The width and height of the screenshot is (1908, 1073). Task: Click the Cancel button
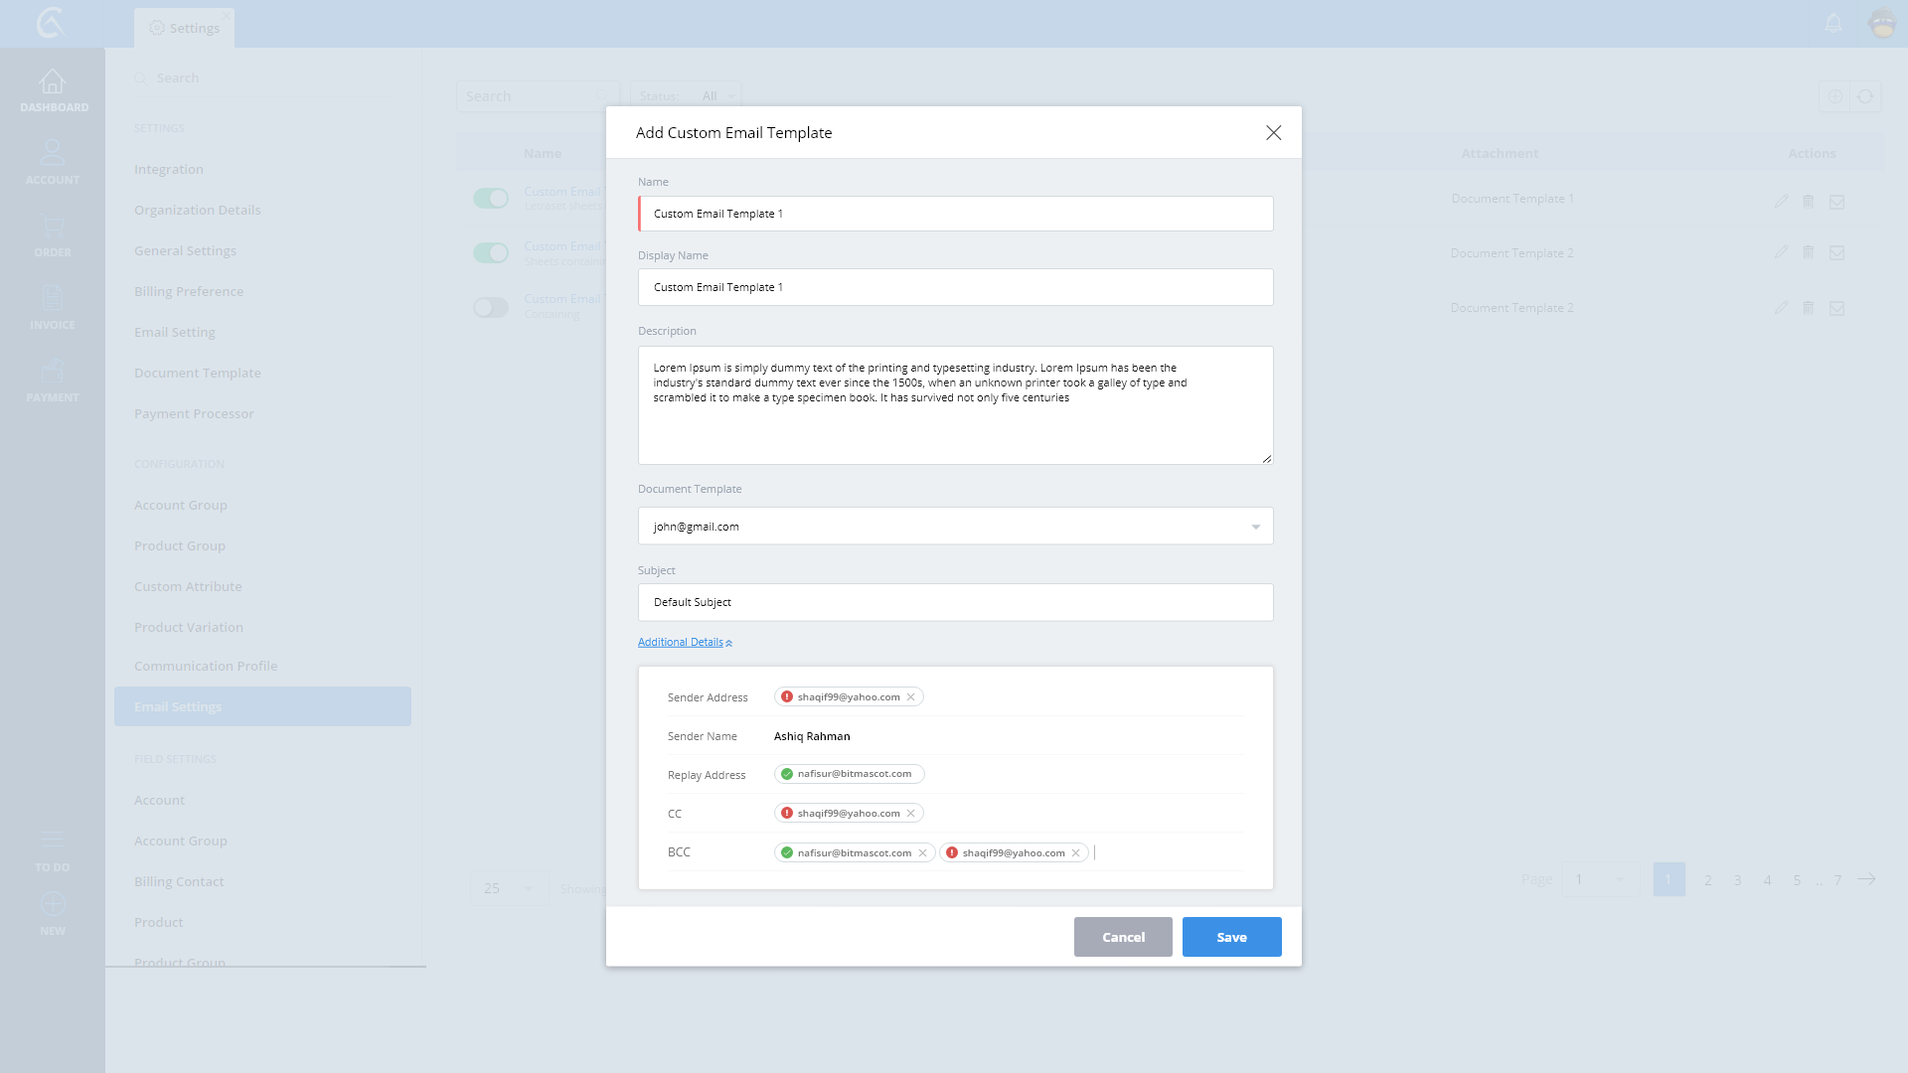[1123, 937]
